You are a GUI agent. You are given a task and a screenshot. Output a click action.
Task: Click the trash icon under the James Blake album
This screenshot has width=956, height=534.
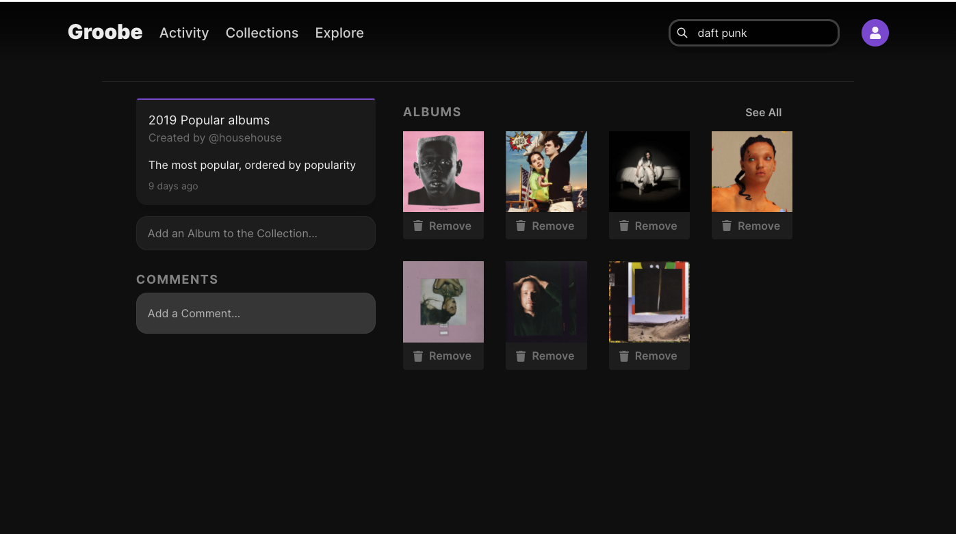click(521, 356)
